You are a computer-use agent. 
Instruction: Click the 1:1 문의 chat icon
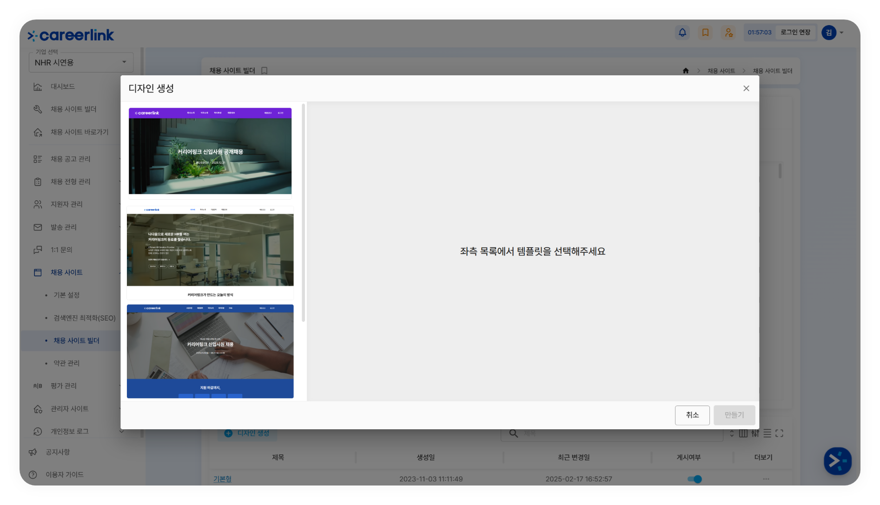(x=38, y=250)
